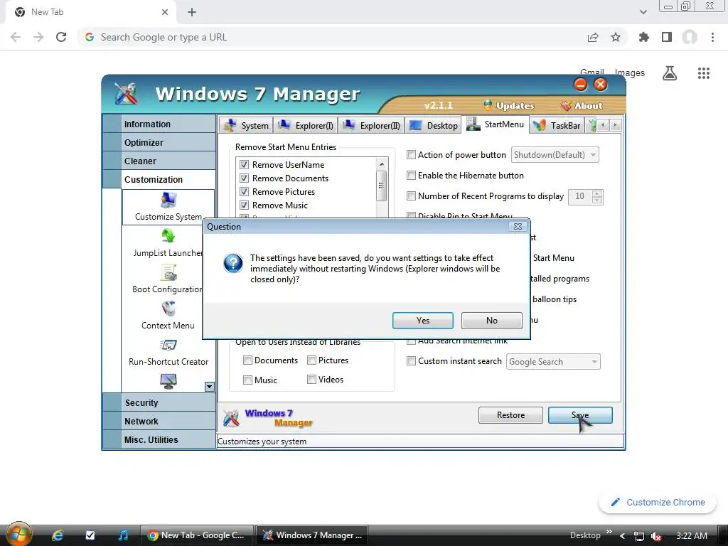Uncheck Remove Documents checkbox
The width and height of the screenshot is (728, 546).
coord(245,178)
